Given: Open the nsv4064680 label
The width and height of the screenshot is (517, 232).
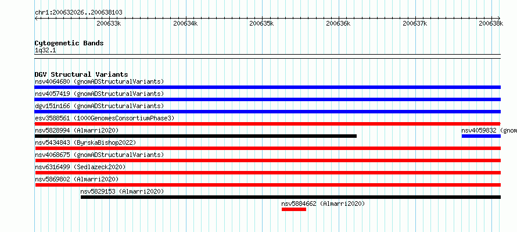Looking at the screenshot, I should pos(99,81).
